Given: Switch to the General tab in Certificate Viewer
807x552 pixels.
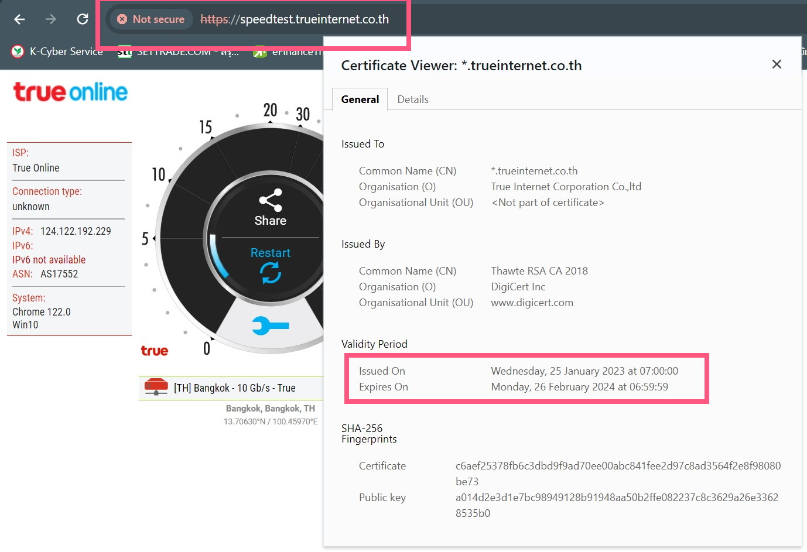Looking at the screenshot, I should pyautogui.click(x=360, y=100).
